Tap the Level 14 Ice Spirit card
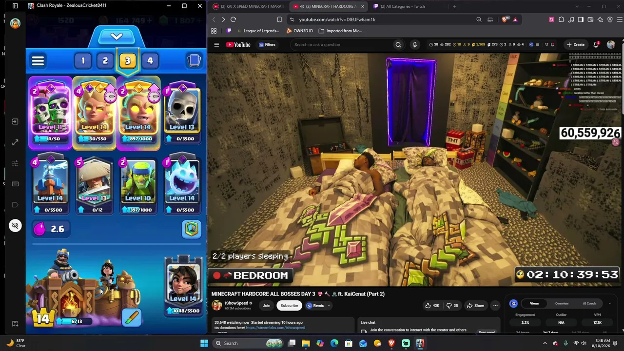624x351 pixels. tap(182, 185)
